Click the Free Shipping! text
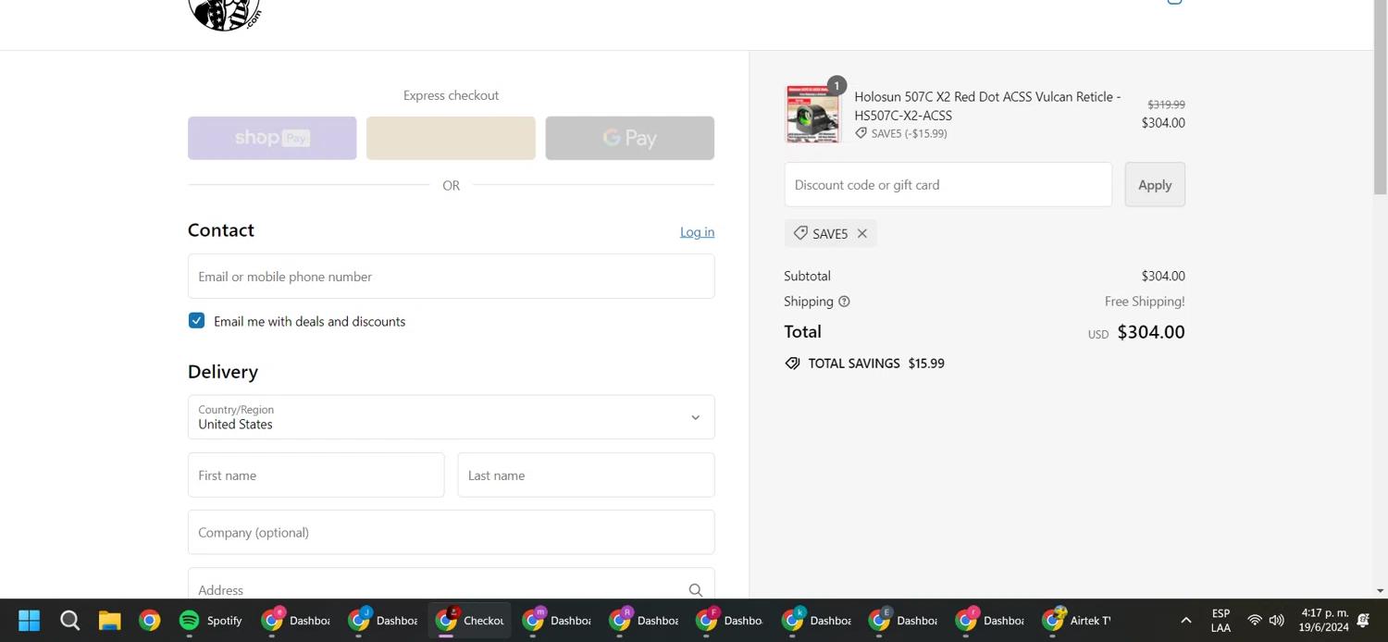1388x642 pixels. [1145, 302]
